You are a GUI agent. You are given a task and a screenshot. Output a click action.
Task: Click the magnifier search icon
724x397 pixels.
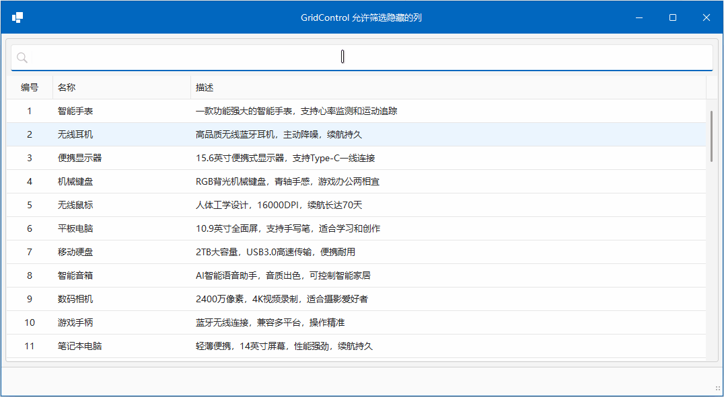click(x=22, y=57)
